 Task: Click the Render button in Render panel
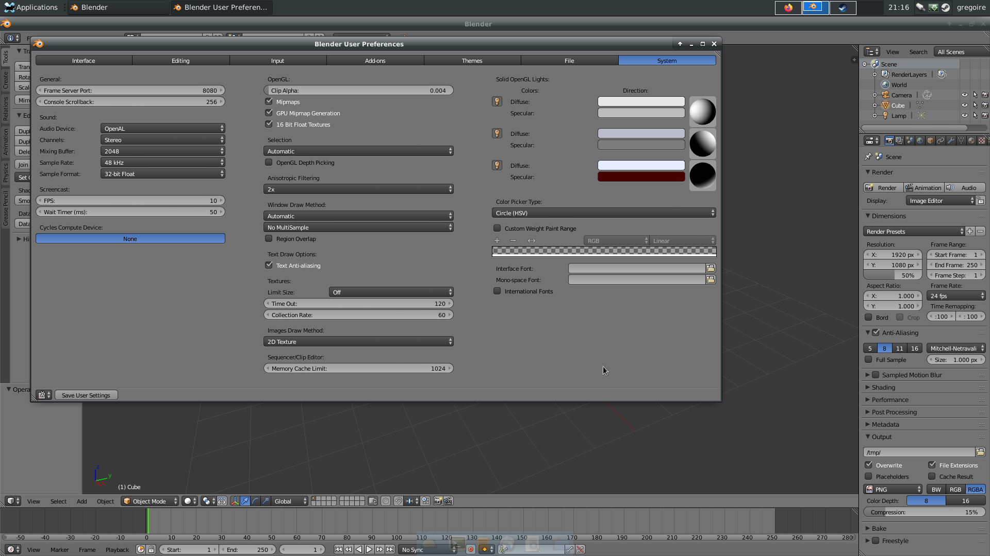(883, 187)
